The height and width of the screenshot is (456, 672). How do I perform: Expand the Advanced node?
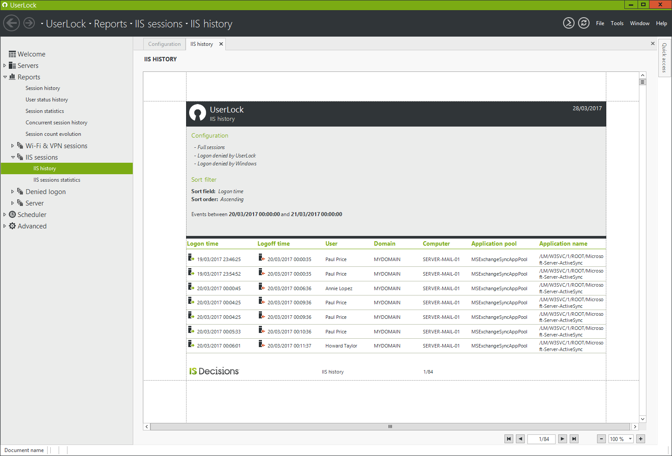[5, 226]
